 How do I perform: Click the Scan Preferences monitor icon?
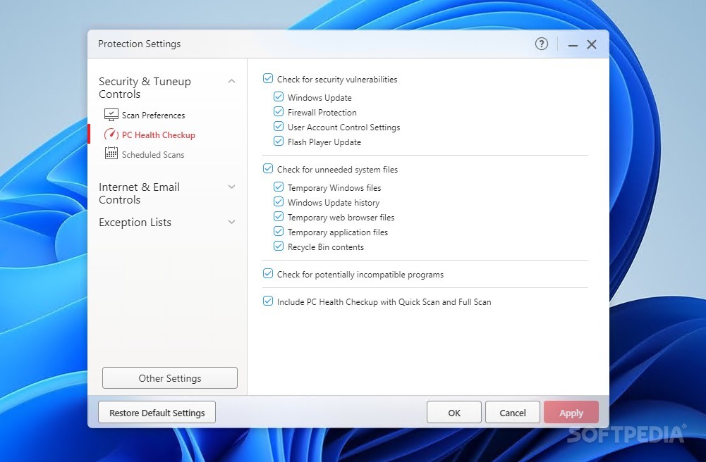point(111,115)
